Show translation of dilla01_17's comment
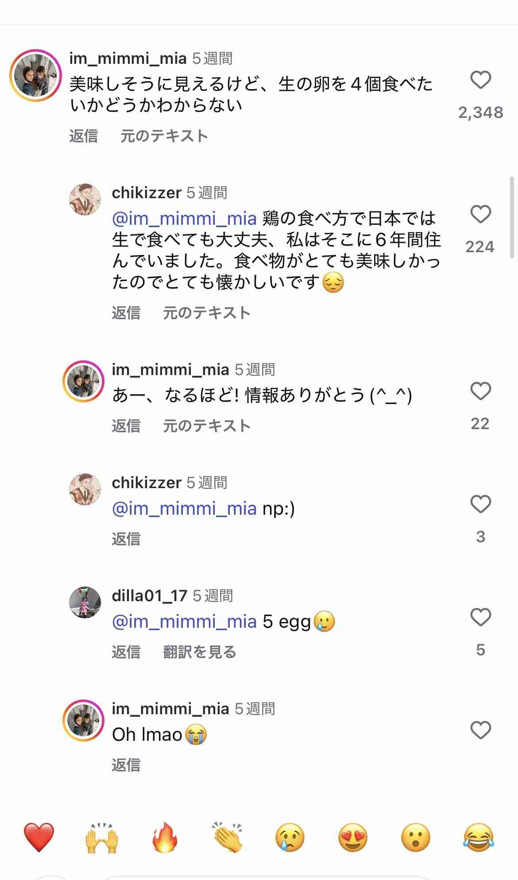Viewport: 518px width, 880px height. [199, 652]
